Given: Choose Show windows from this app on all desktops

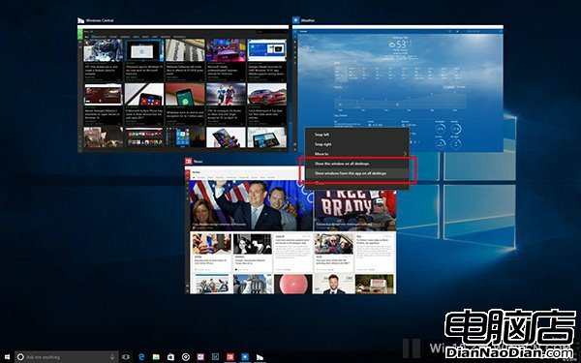Looking at the screenshot, I should (356, 173).
